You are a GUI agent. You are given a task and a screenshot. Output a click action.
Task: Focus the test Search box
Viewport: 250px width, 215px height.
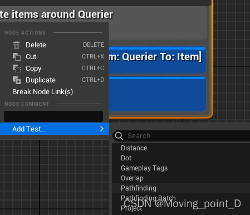(x=182, y=136)
